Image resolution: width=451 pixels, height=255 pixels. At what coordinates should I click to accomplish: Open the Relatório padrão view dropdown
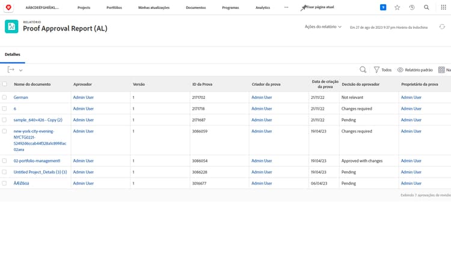tap(415, 70)
